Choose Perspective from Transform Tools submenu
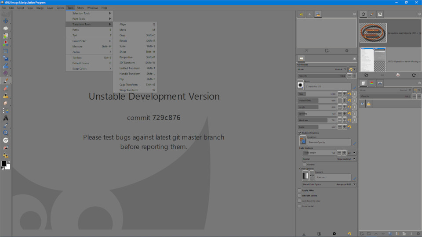422x237 pixels. pyautogui.click(x=126, y=57)
